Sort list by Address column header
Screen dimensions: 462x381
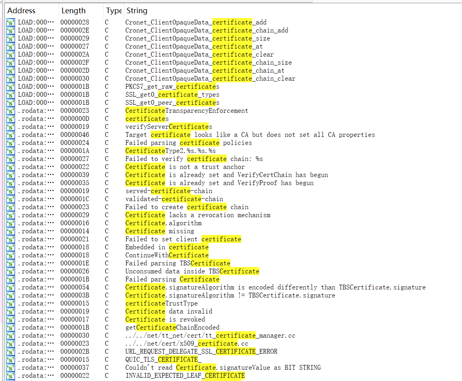point(21,11)
